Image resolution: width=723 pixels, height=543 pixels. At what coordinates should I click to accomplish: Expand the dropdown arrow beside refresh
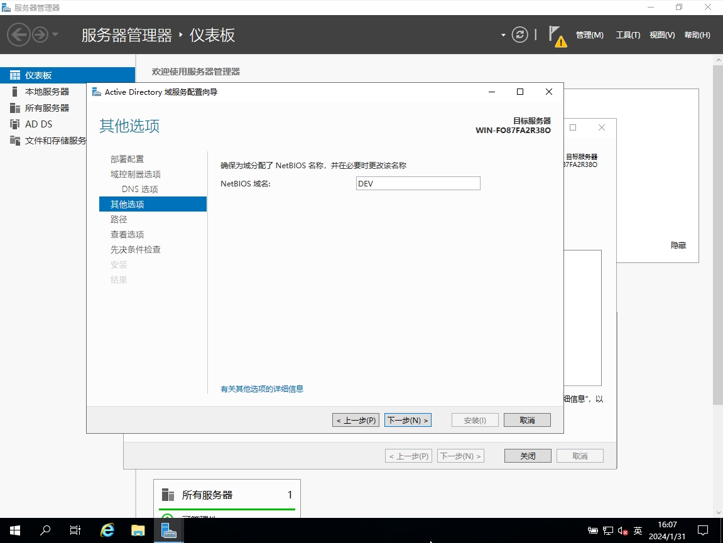click(x=503, y=35)
